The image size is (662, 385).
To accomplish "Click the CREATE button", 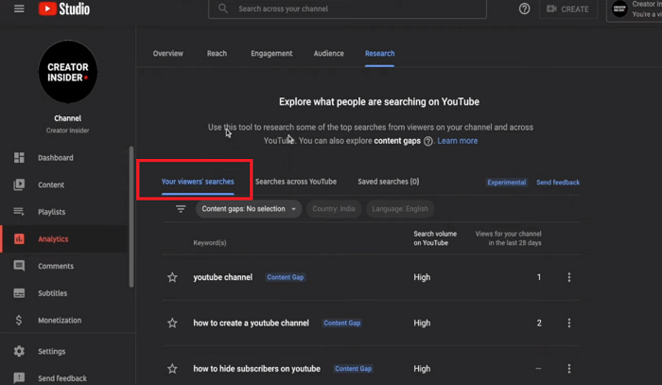I will [567, 9].
